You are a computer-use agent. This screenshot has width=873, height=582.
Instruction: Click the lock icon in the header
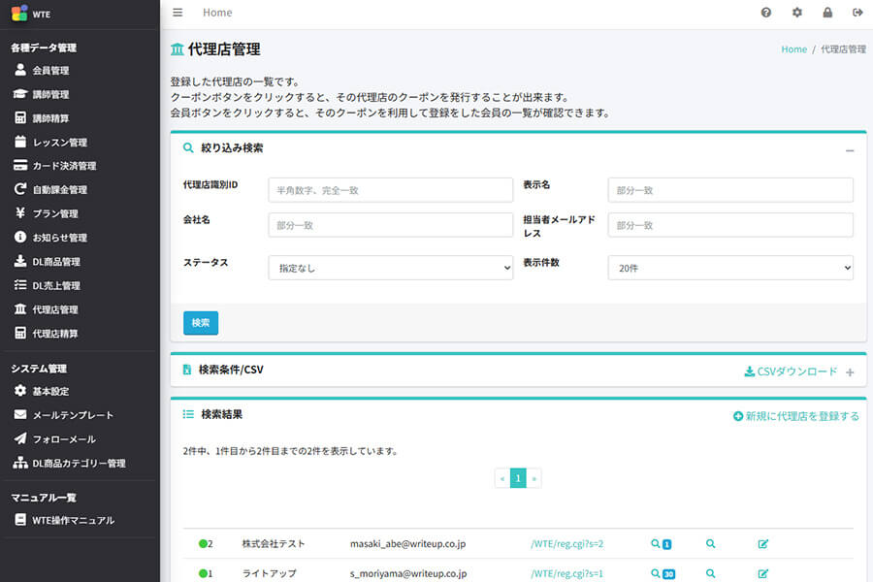coord(826,13)
